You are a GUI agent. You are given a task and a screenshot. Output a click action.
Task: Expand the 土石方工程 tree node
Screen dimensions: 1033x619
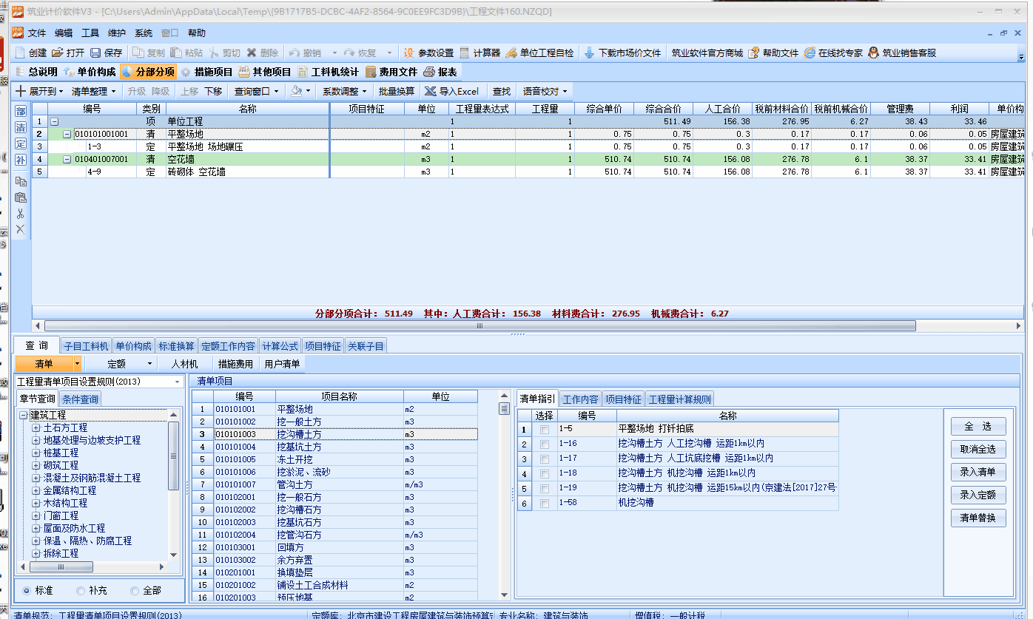pyautogui.click(x=36, y=428)
